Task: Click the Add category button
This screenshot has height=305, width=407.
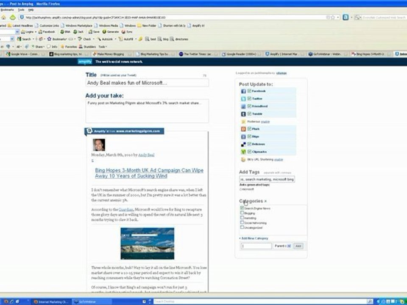Action: (x=298, y=246)
